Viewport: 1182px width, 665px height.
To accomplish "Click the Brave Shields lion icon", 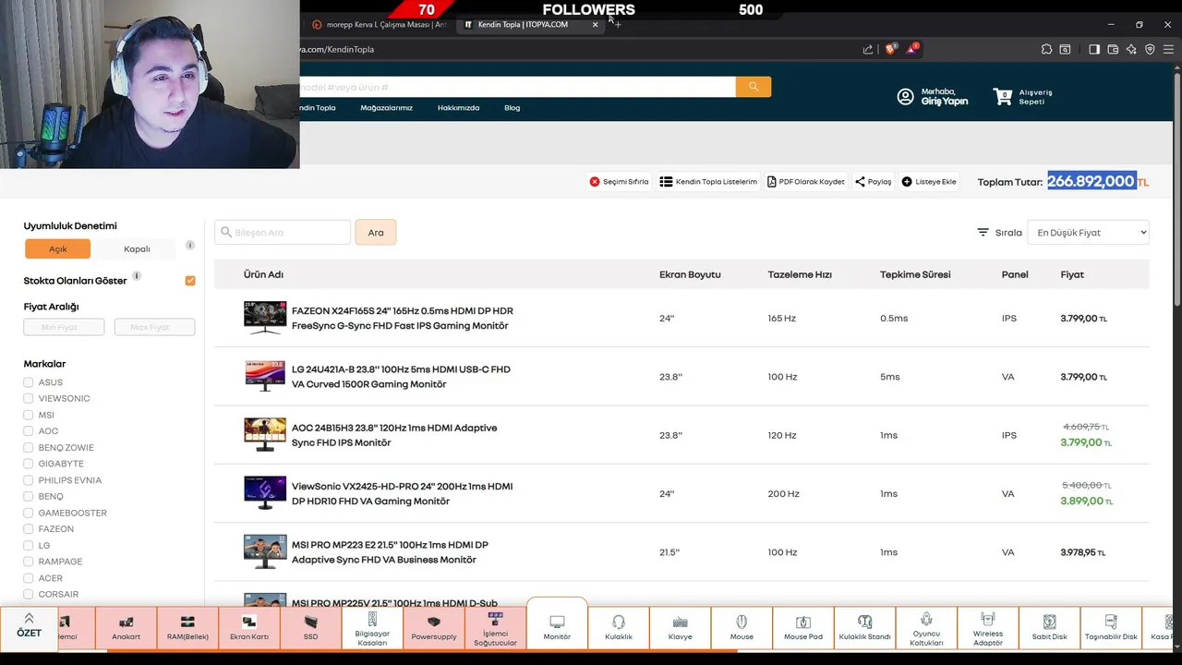I will pos(890,49).
